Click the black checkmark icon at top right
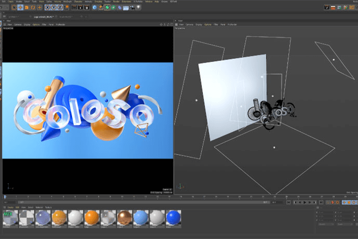 tap(327, 7)
